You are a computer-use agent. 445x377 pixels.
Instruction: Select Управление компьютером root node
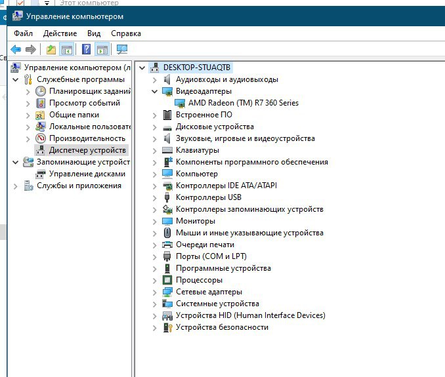77,68
